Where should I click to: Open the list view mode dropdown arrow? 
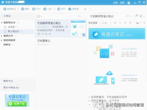[x=42, y=16]
